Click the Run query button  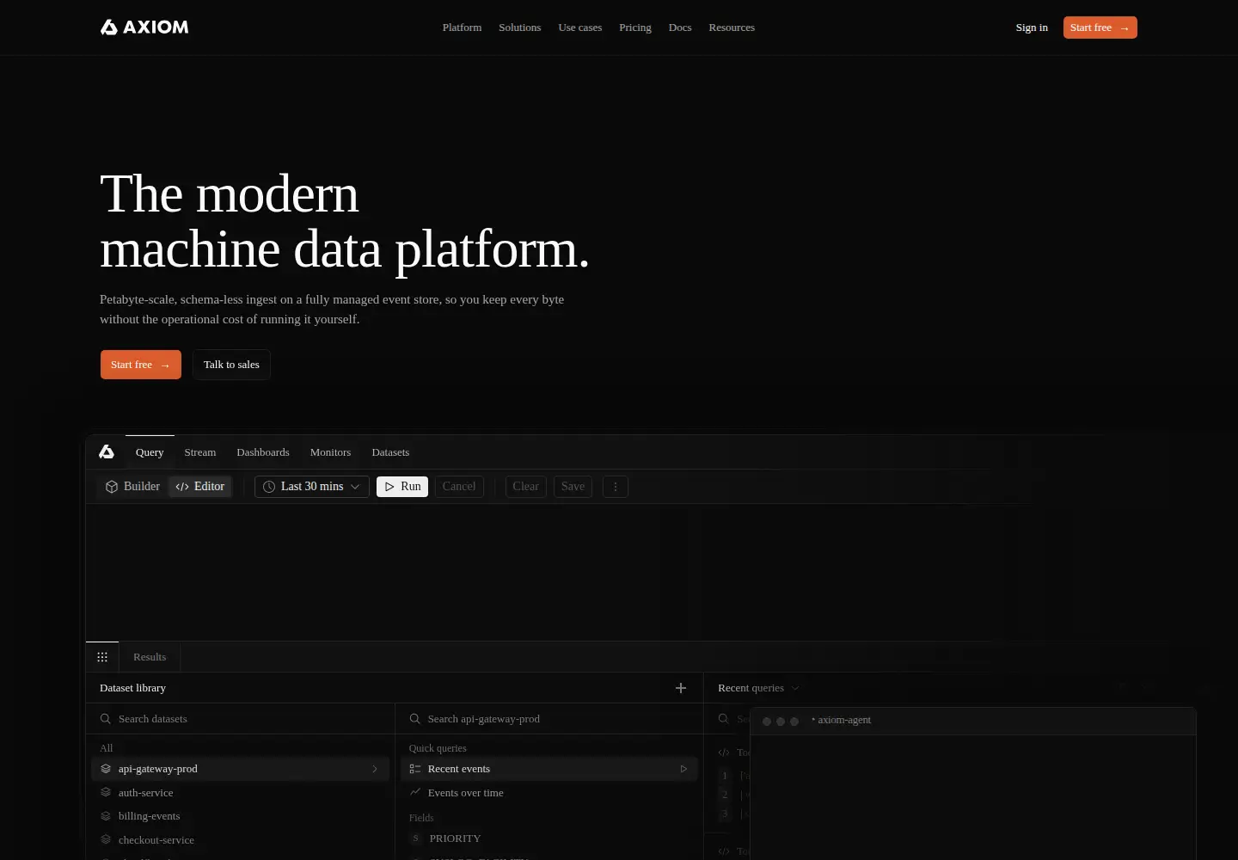click(402, 487)
